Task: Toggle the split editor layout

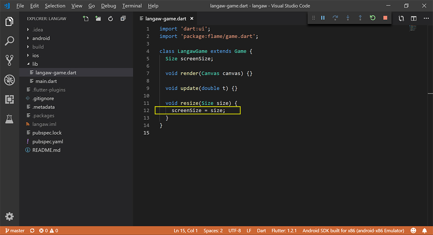Action: click(414, 19)
